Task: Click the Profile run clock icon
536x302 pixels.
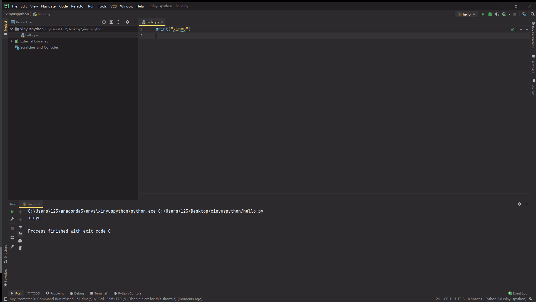Action: click(504, 14)
